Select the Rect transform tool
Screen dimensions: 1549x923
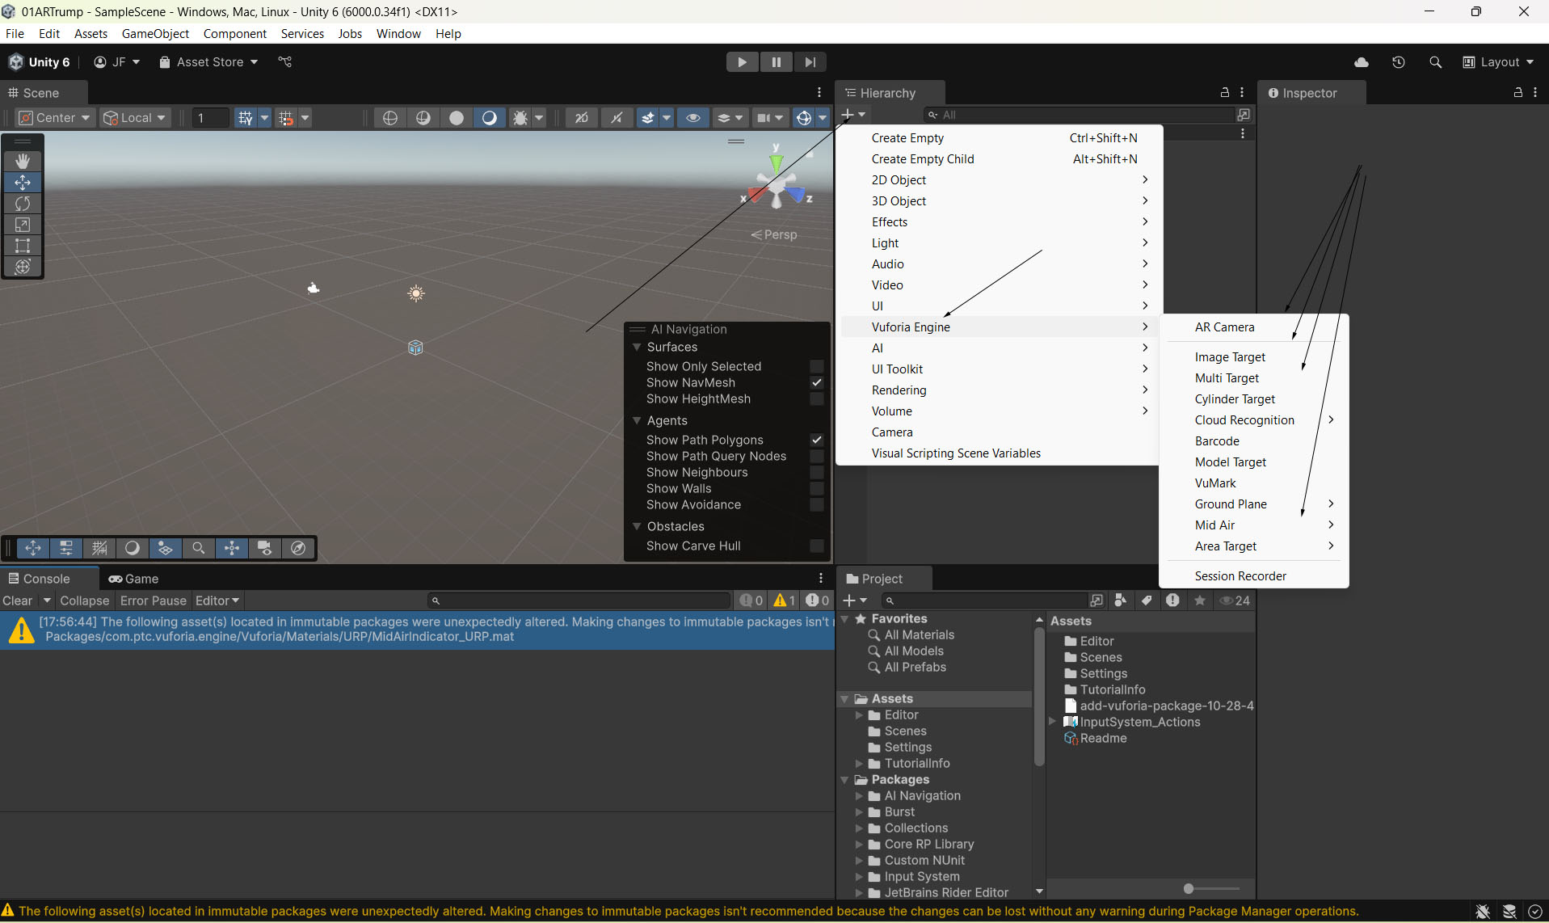pos(23,246)
